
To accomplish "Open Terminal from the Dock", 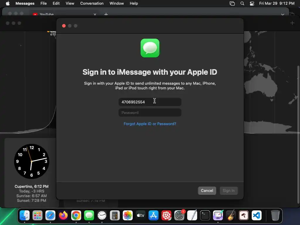I will (x=205, y=215).
